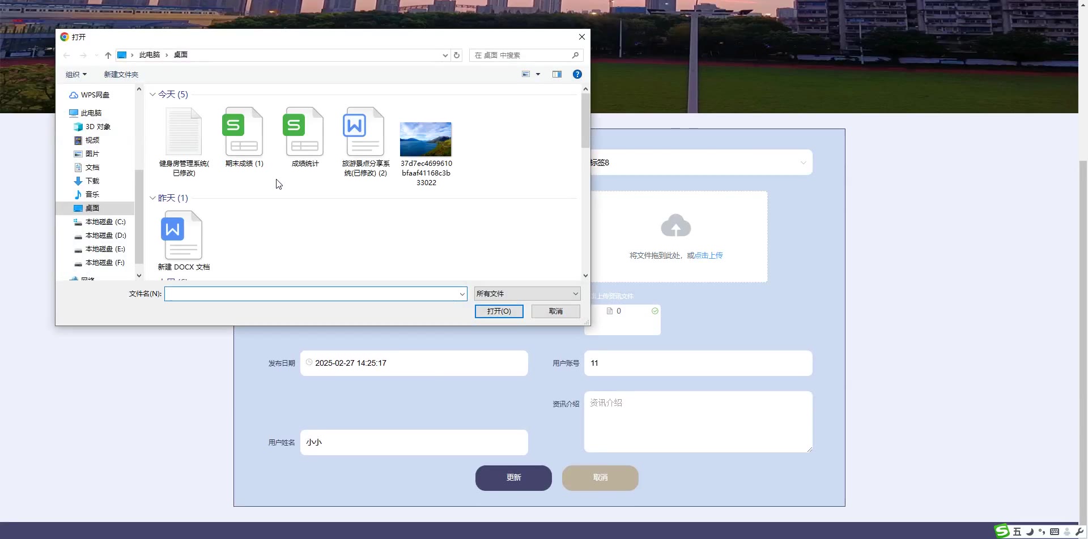Image resolution: width=1088 pixels, height=539 pixels.
Task: Click the refresh icon beside address bar
Action: click(457, 55)
